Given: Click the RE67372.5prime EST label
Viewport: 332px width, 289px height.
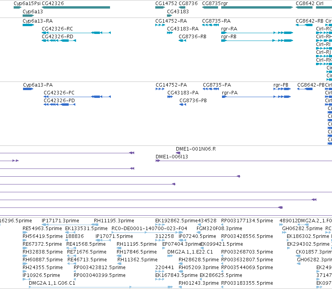Looking at the screenshot, I should (x=42, y=244).
